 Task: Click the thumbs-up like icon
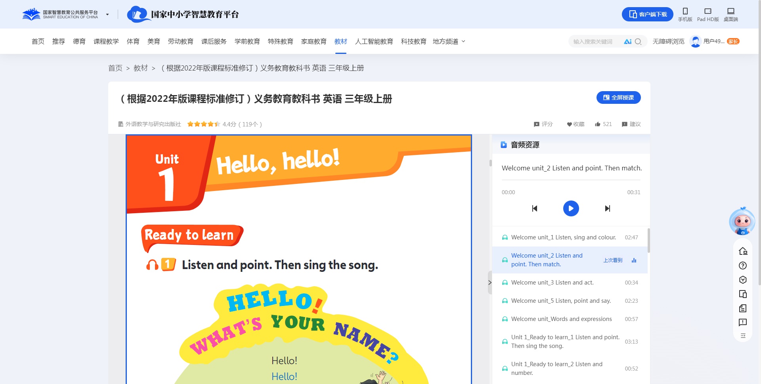point(598,124)
